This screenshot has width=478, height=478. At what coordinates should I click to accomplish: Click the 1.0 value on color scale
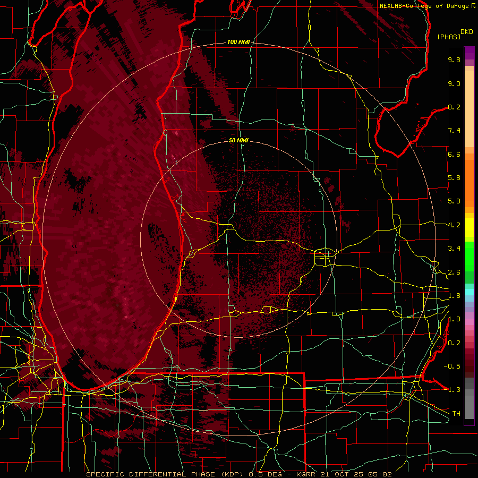(x=454, y=319)
